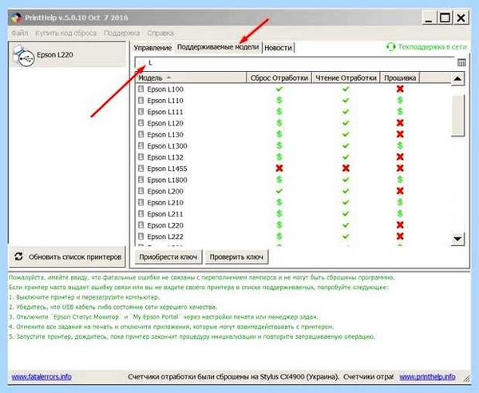Viewport: 479px width, 393px height.
Task: Click dollar icon in Epson L210 Прошивка column
Action: coord(400,202)
